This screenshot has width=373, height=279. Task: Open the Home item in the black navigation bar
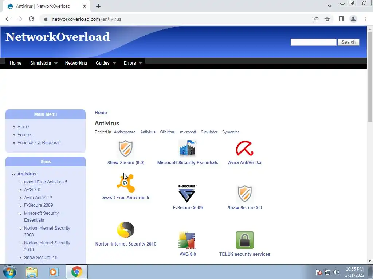(x=16, y=63)
